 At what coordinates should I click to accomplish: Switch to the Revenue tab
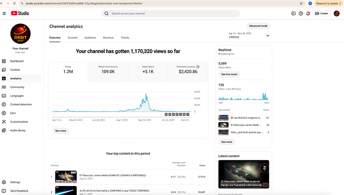108,38
